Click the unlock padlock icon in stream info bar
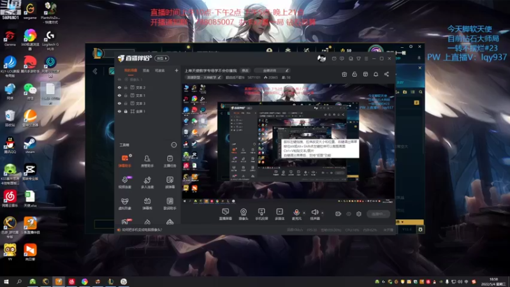This screenshot has height=287, width=510. click(354, 74)
